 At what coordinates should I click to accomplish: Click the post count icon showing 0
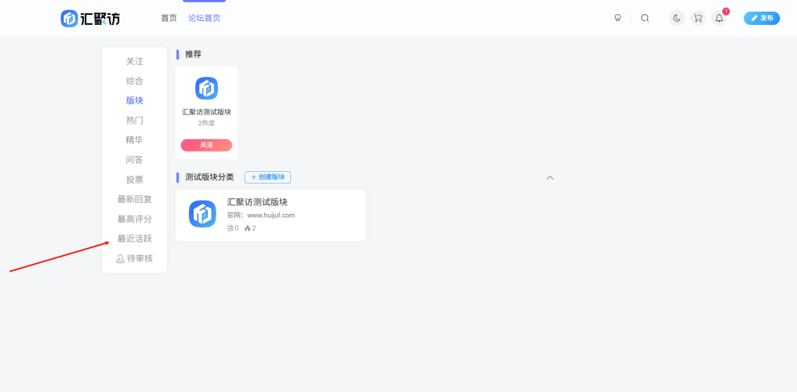click(230, 229)
